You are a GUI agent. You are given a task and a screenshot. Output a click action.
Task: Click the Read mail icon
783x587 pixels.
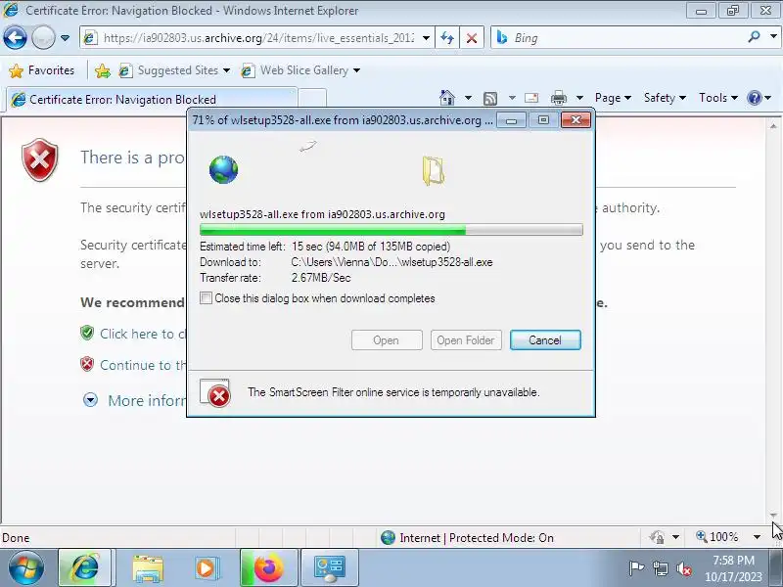tap(531, 98)
